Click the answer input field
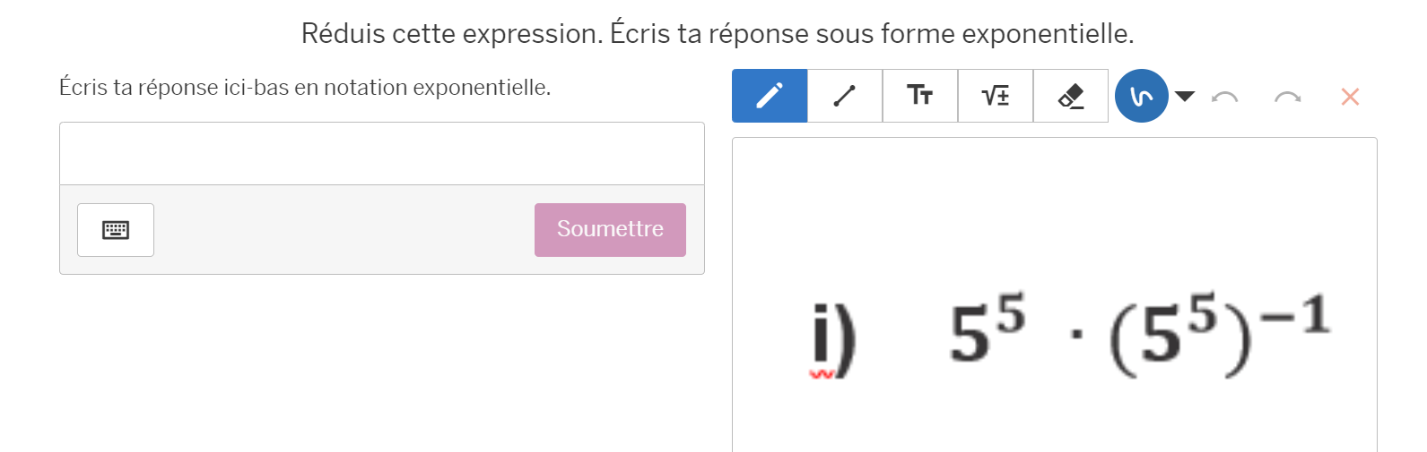 coord(381,154)
